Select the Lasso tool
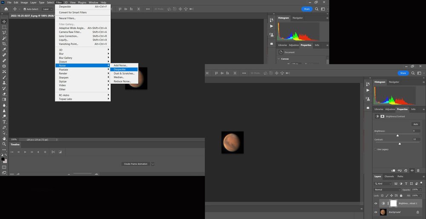 click(x=4, y=32)
